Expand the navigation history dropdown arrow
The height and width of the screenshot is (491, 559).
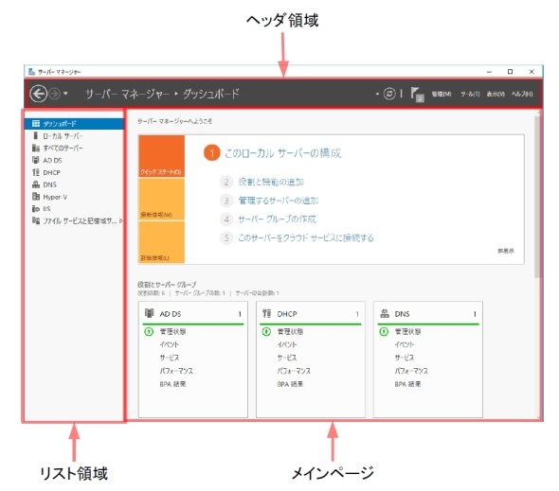65,94
